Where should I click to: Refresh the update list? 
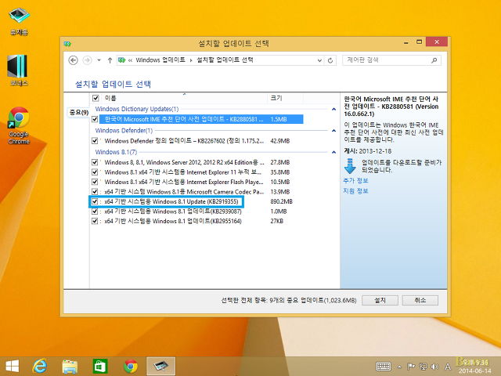330,60
